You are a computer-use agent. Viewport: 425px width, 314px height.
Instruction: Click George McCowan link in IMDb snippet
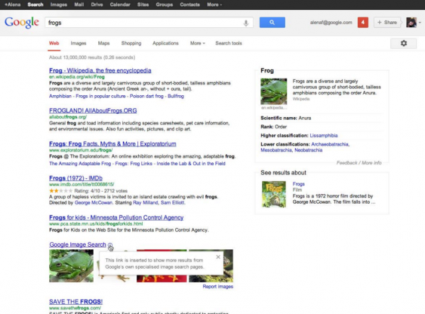click(x=93, y=203)
